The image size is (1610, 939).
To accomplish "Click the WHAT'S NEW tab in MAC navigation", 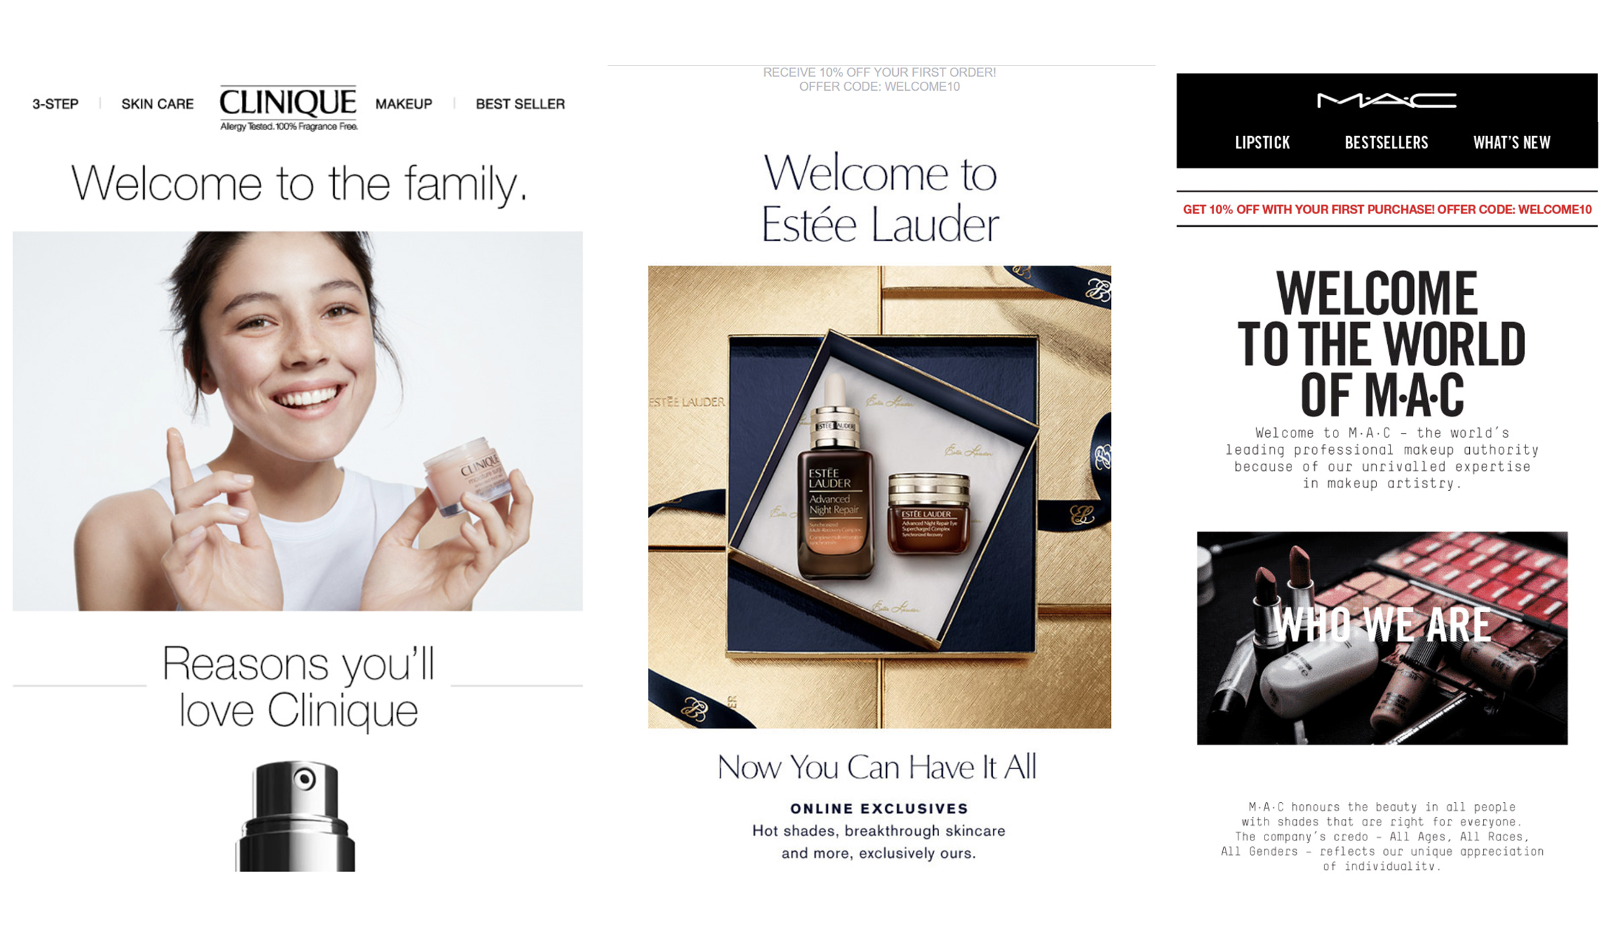I will coord(1511,142).
